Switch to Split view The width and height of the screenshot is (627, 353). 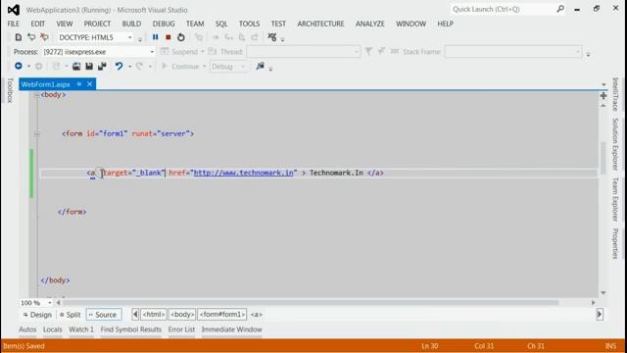point(71,315)
